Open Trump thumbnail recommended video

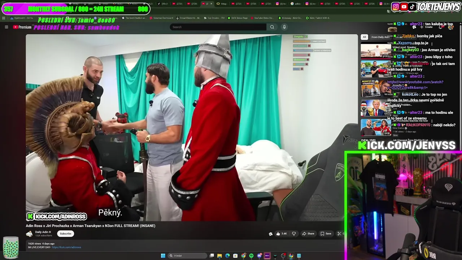pos(376,108)
